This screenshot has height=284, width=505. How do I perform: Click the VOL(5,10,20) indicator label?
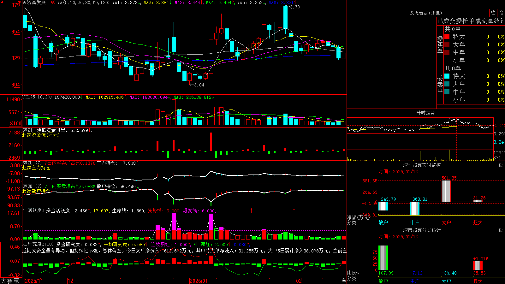tap(37, 97)
